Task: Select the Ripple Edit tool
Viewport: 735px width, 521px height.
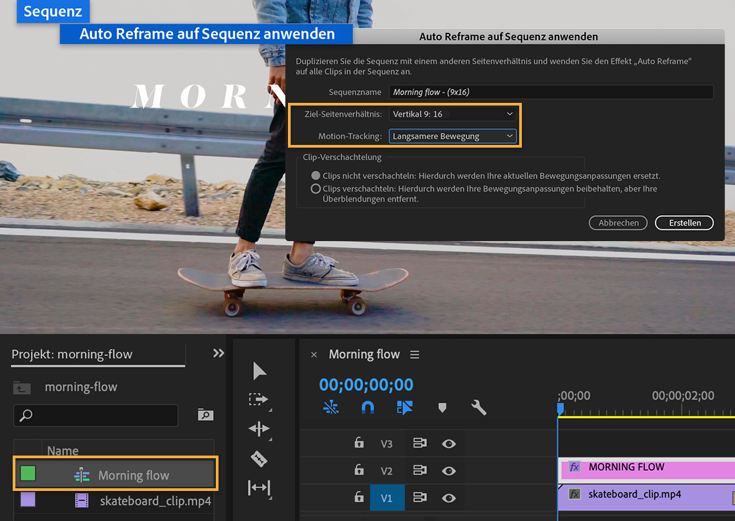Action: click(259, 428)
